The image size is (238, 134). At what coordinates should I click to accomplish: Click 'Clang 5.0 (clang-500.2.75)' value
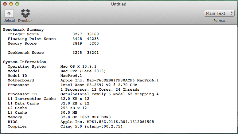92,126
